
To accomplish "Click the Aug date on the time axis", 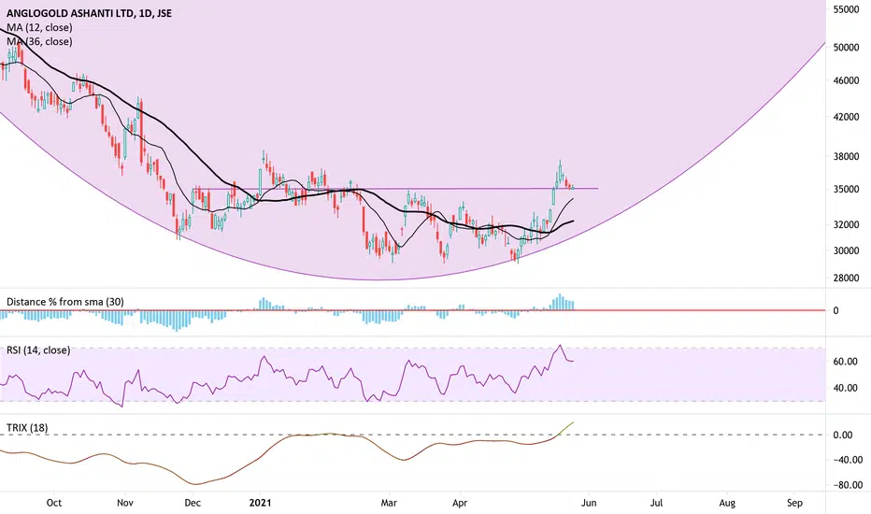I will [x=727, y=503].
